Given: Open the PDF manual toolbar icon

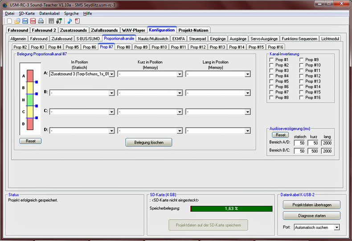Looking at the screenshot, I should [x=78, y=21].
